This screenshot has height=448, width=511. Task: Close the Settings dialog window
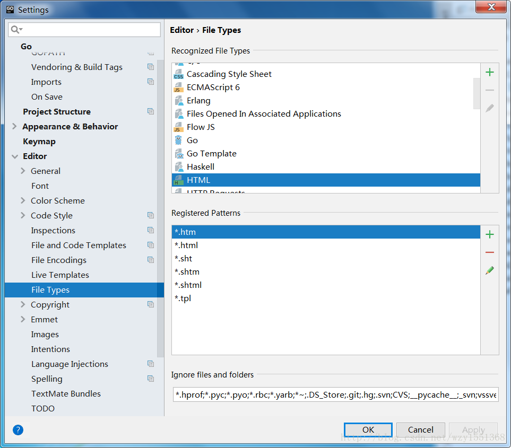[x=491, y=7]
